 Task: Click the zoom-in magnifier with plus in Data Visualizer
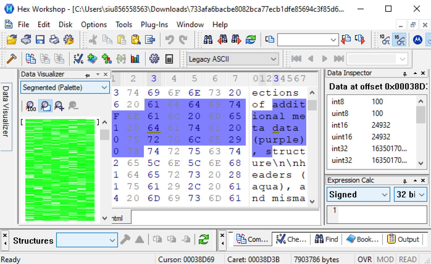click(59, 106)
